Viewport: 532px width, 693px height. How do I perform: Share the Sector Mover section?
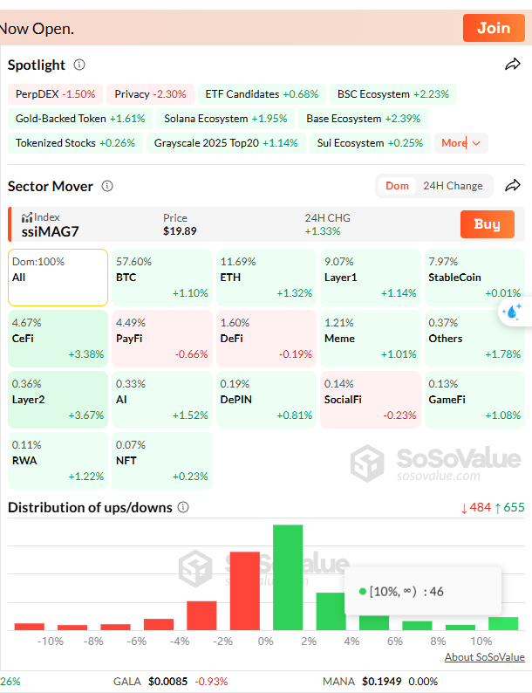pos(513,185)
